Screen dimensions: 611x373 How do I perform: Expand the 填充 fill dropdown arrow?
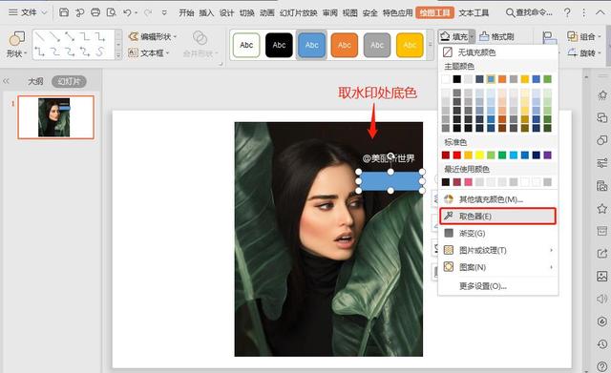click(472, 37)
